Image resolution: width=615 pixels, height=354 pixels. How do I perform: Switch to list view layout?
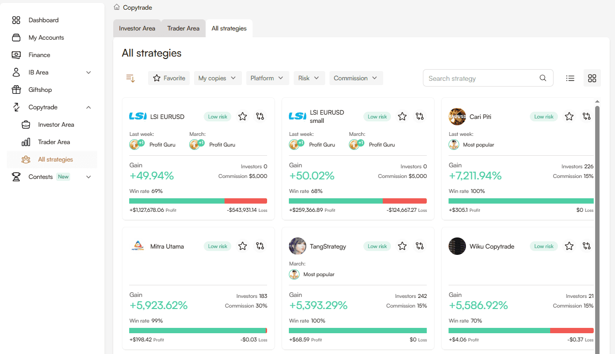[x=570, y=78]
